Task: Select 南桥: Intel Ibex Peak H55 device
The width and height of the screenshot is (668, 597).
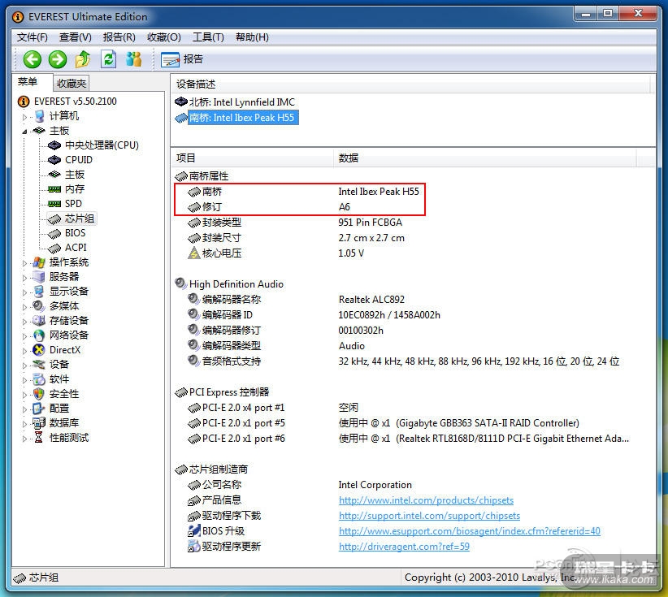Action: tap(242, 118)
